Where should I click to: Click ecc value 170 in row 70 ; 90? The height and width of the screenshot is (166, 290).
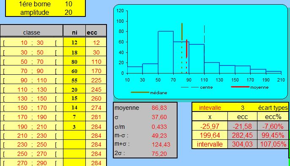coord(96,71)
